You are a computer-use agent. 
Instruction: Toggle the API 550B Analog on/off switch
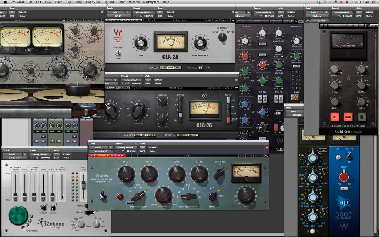point(349,157)
